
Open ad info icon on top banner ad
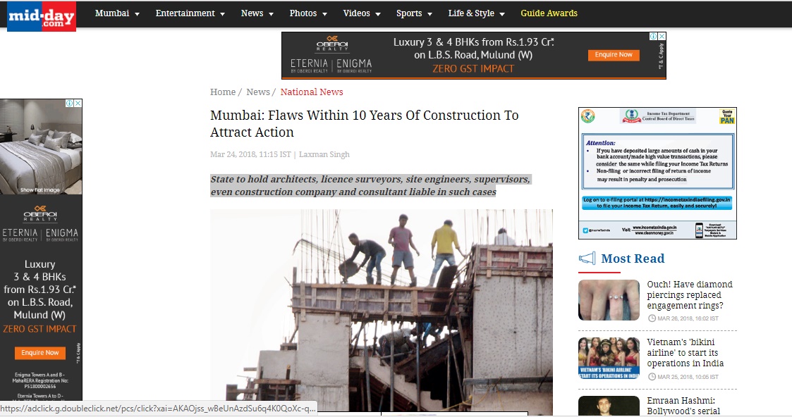pyautogui.click(x=653, y=37)
